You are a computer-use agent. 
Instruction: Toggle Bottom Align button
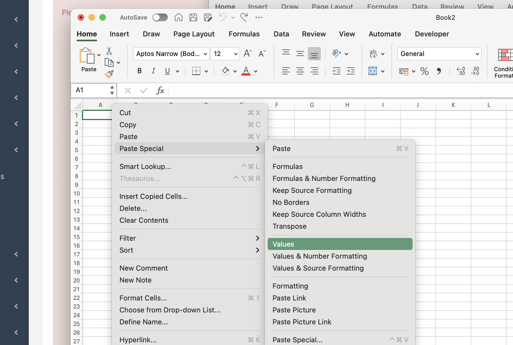click(314, 54)
